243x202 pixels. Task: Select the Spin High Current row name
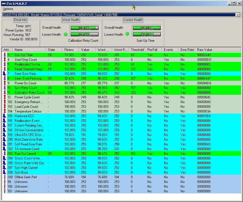[x=26, y=168]
